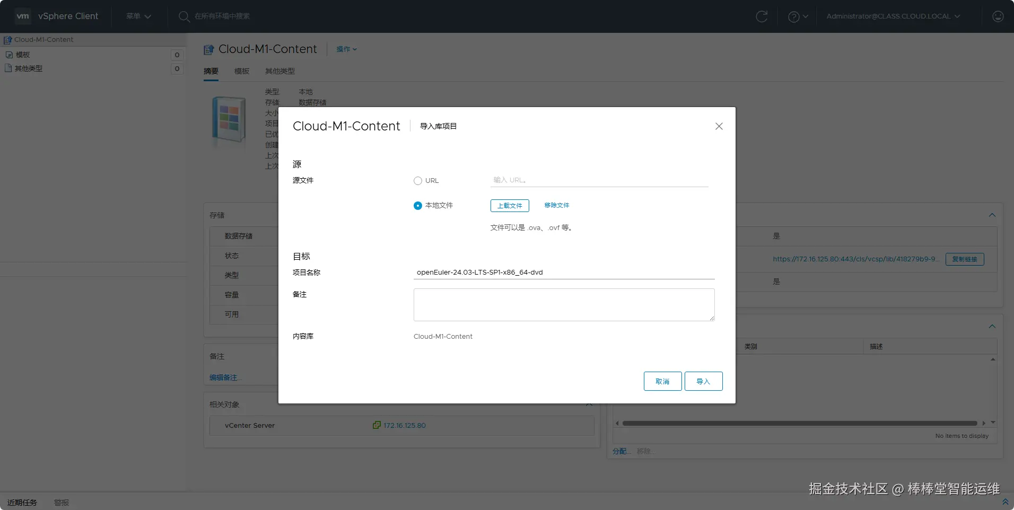This screenshot has width=1014, height=510.
Task: Select 其他类型 in the sidebar tree
Action: click(29, 68)
